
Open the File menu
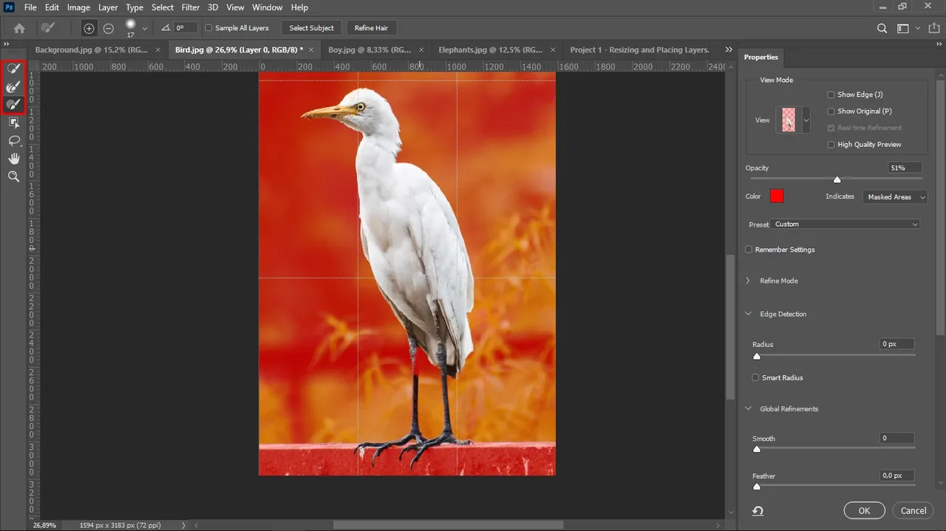(x=30, y=7)
